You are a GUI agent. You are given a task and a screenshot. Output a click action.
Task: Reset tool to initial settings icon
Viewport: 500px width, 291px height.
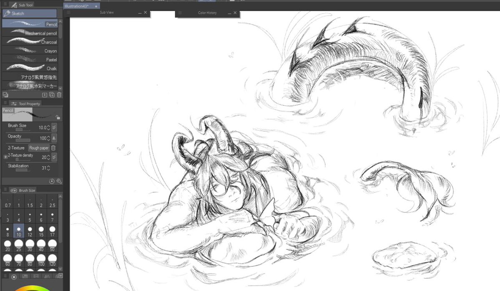click(x=52, y=181)
